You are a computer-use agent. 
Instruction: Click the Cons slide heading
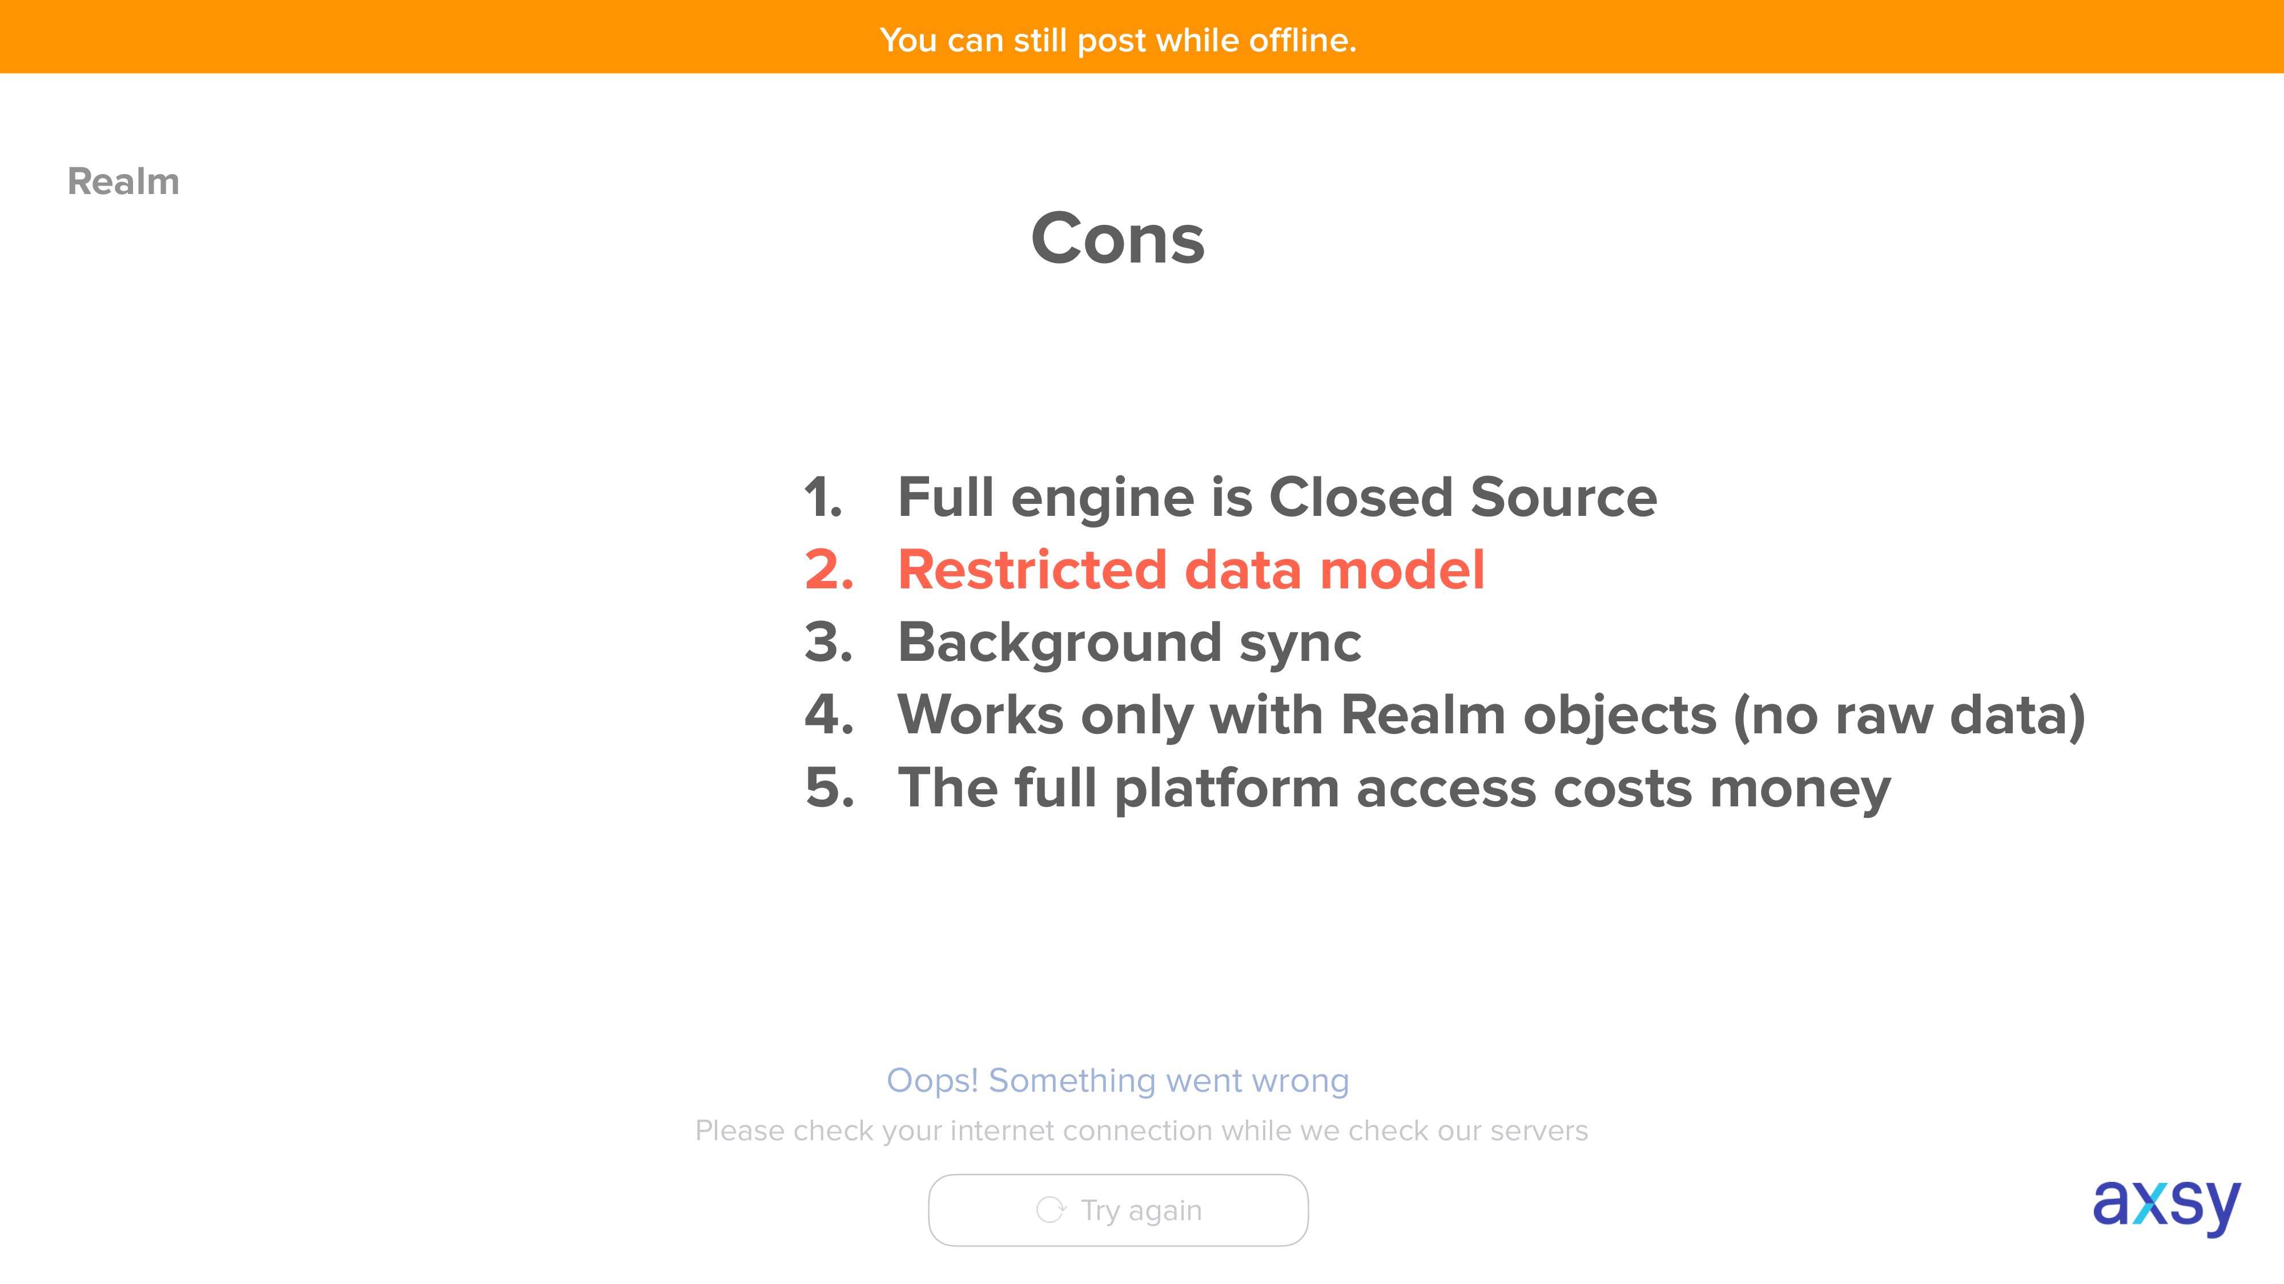pyautogui.click(x=1118, y=239)
